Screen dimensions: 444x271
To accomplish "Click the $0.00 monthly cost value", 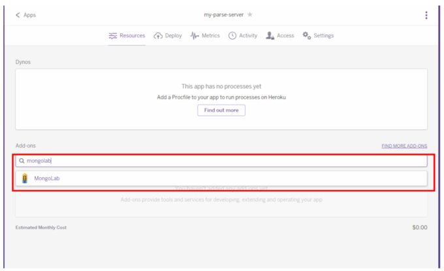I will coord(420,227).
